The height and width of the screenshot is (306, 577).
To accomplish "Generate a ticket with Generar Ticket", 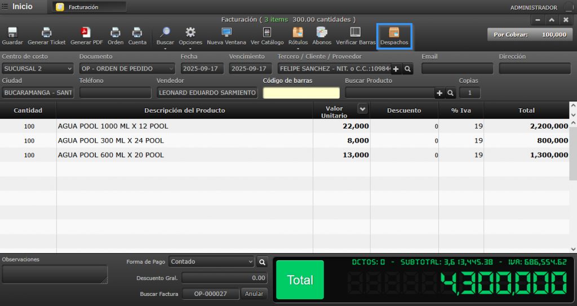I will [47, 33].
